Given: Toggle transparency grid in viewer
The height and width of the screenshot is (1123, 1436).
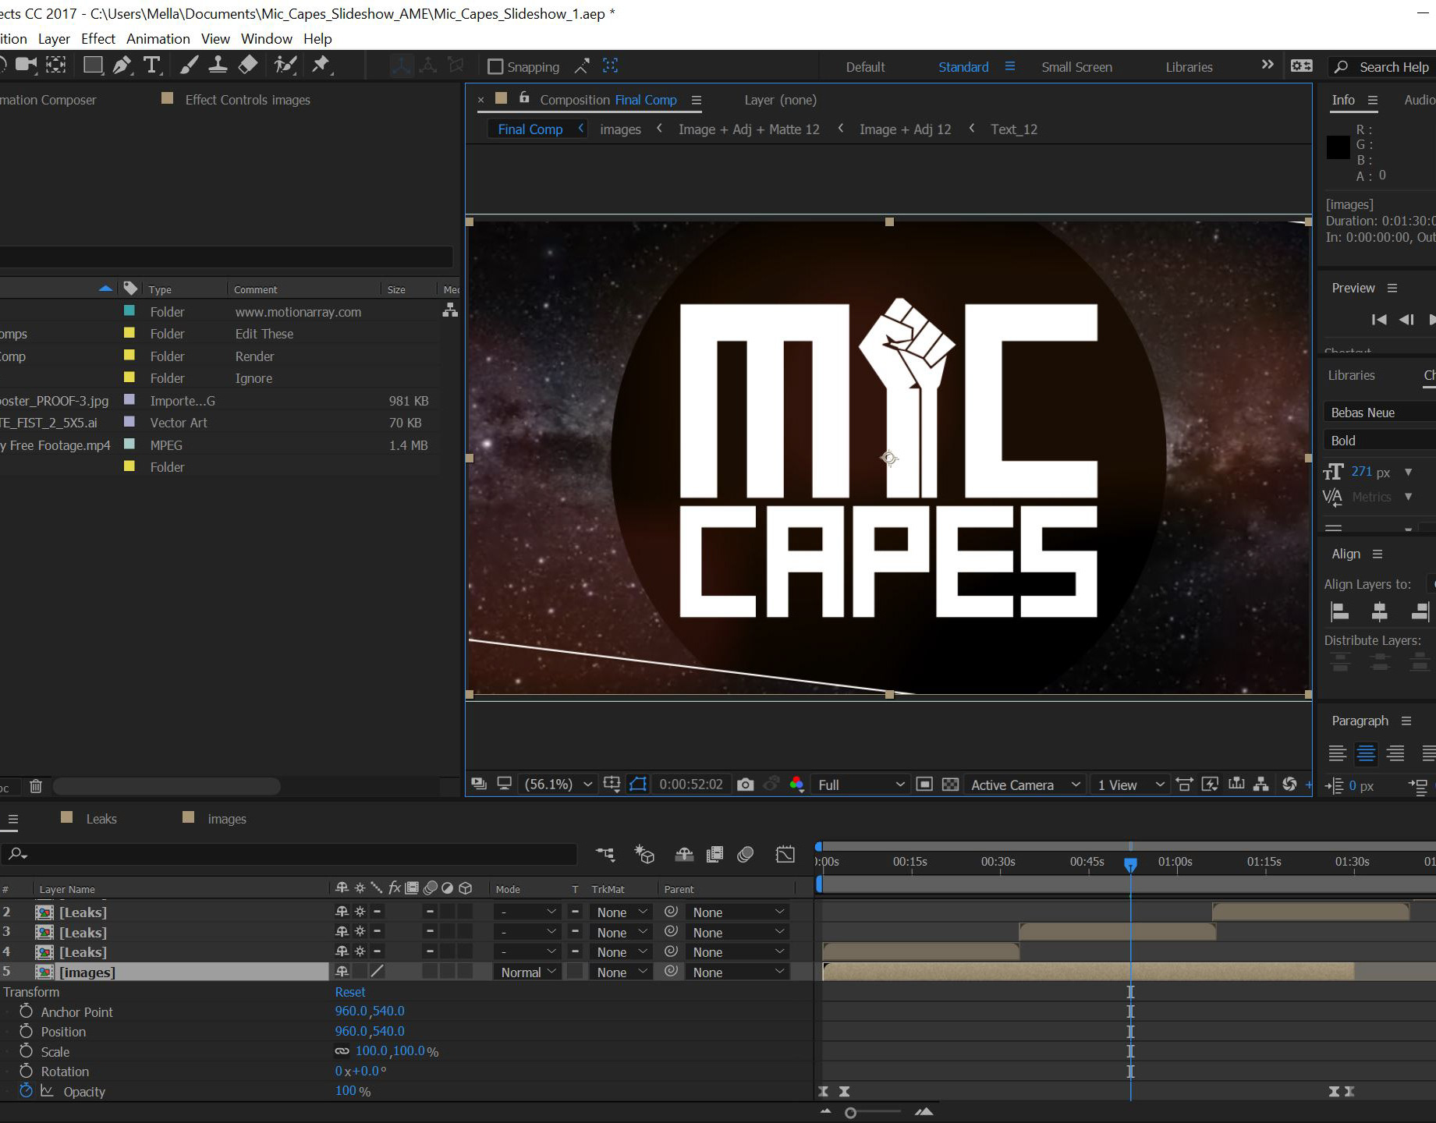Looking at the screenshot, I should pyautogui.click(x=950, y=785).
